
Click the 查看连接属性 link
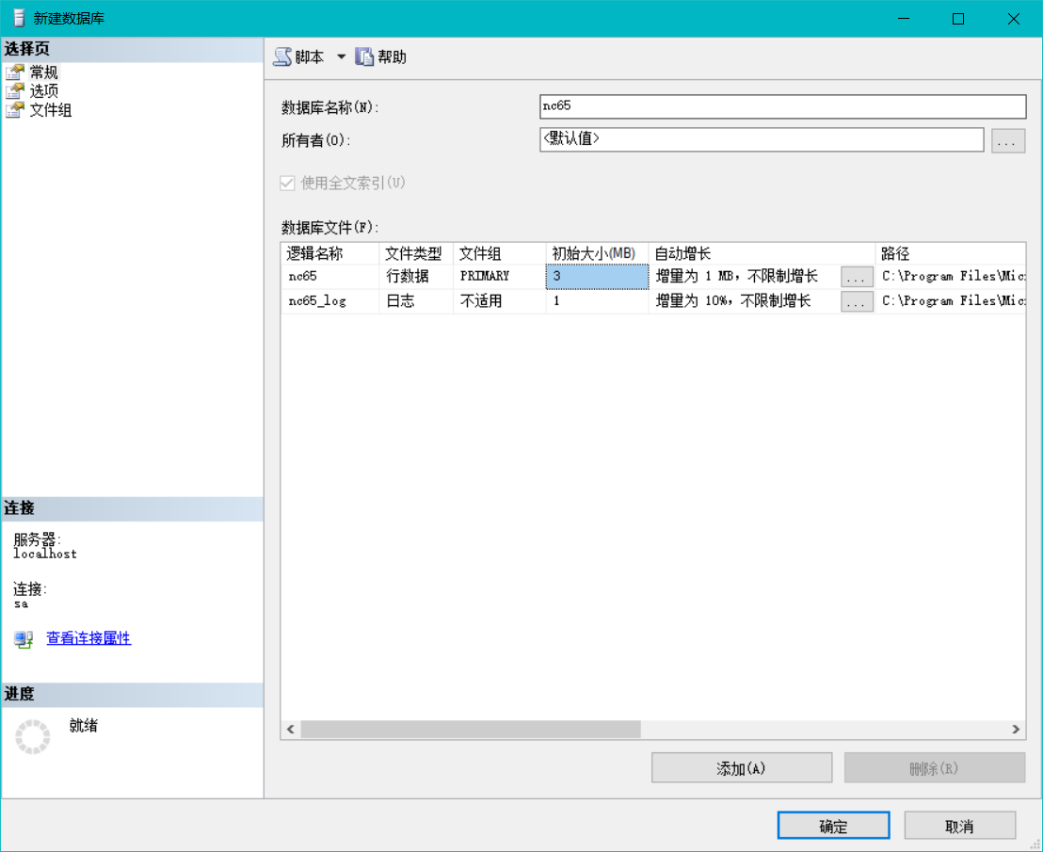coord(88,638)
